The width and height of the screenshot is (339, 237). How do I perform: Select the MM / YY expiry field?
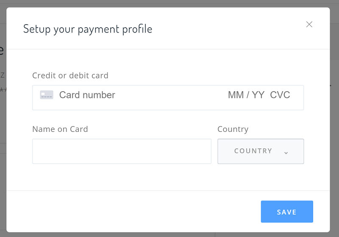click(246, 95)
